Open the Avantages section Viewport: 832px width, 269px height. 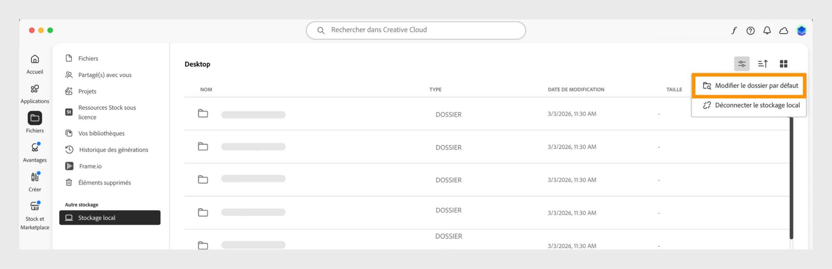(35, 152)
